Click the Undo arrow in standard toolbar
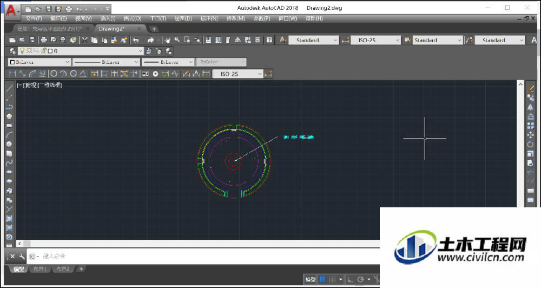Screen dimensions: 541x288 (x=136, y=40)
